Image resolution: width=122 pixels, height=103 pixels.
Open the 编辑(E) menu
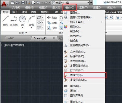point(30,7)
